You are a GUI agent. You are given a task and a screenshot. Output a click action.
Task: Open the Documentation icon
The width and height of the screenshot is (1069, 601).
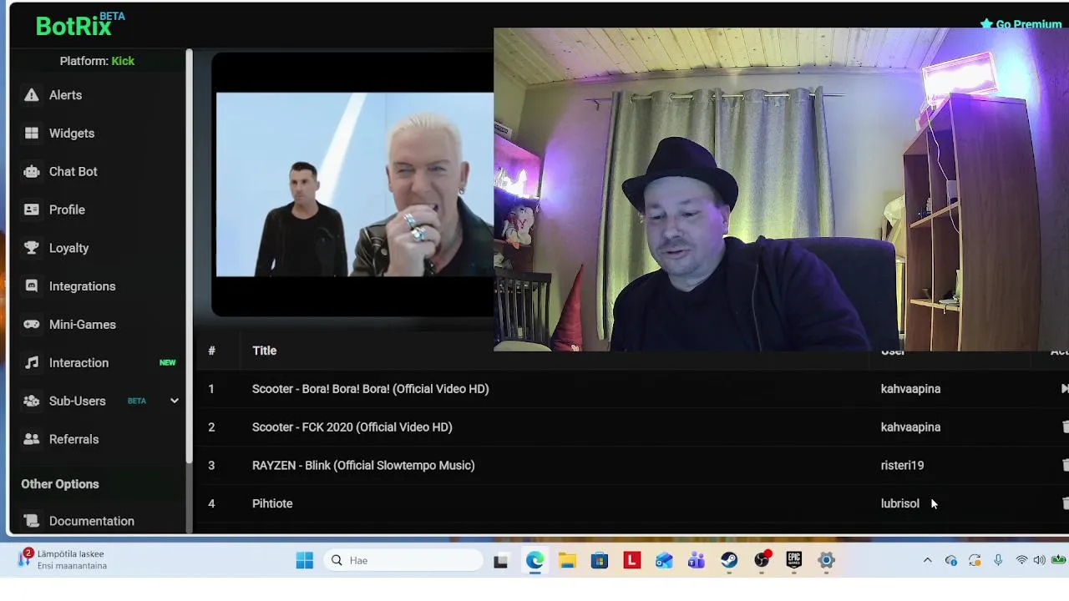[32, 521]
